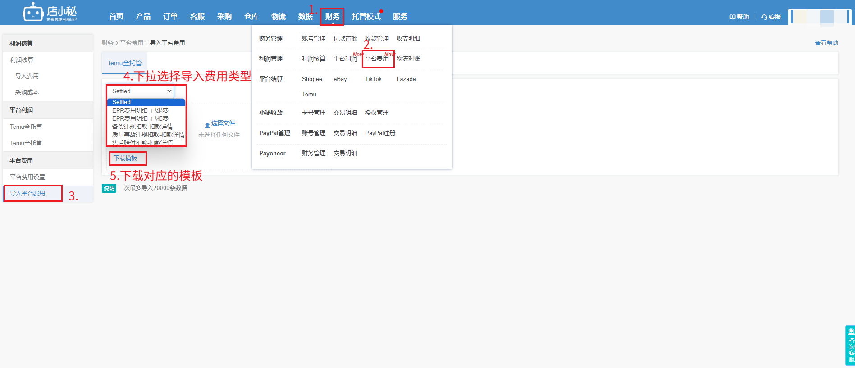Select 平台费用 in the finance menu

[x=377, y=59]
